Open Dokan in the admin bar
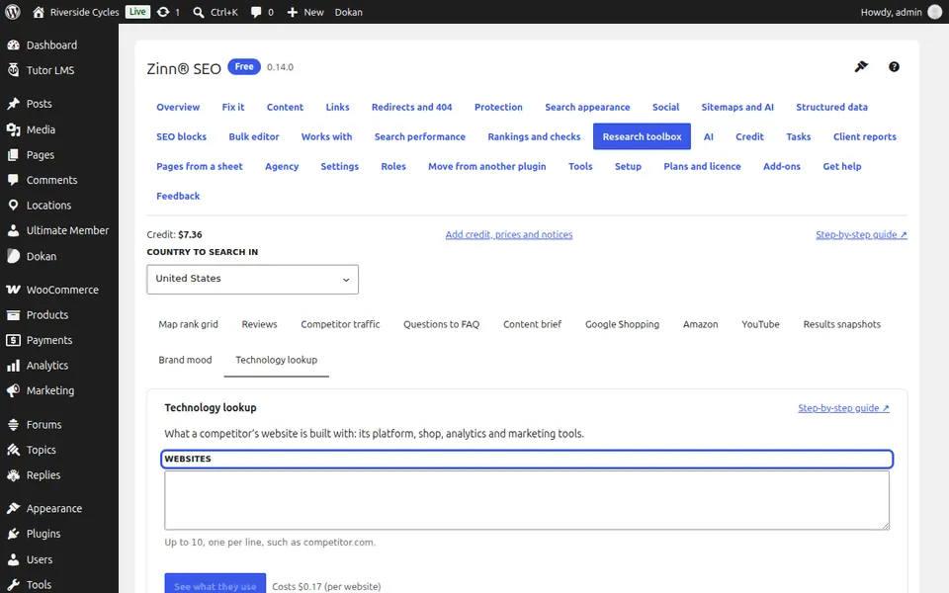This screenshot has width=949, height=593. click(349, 12)
